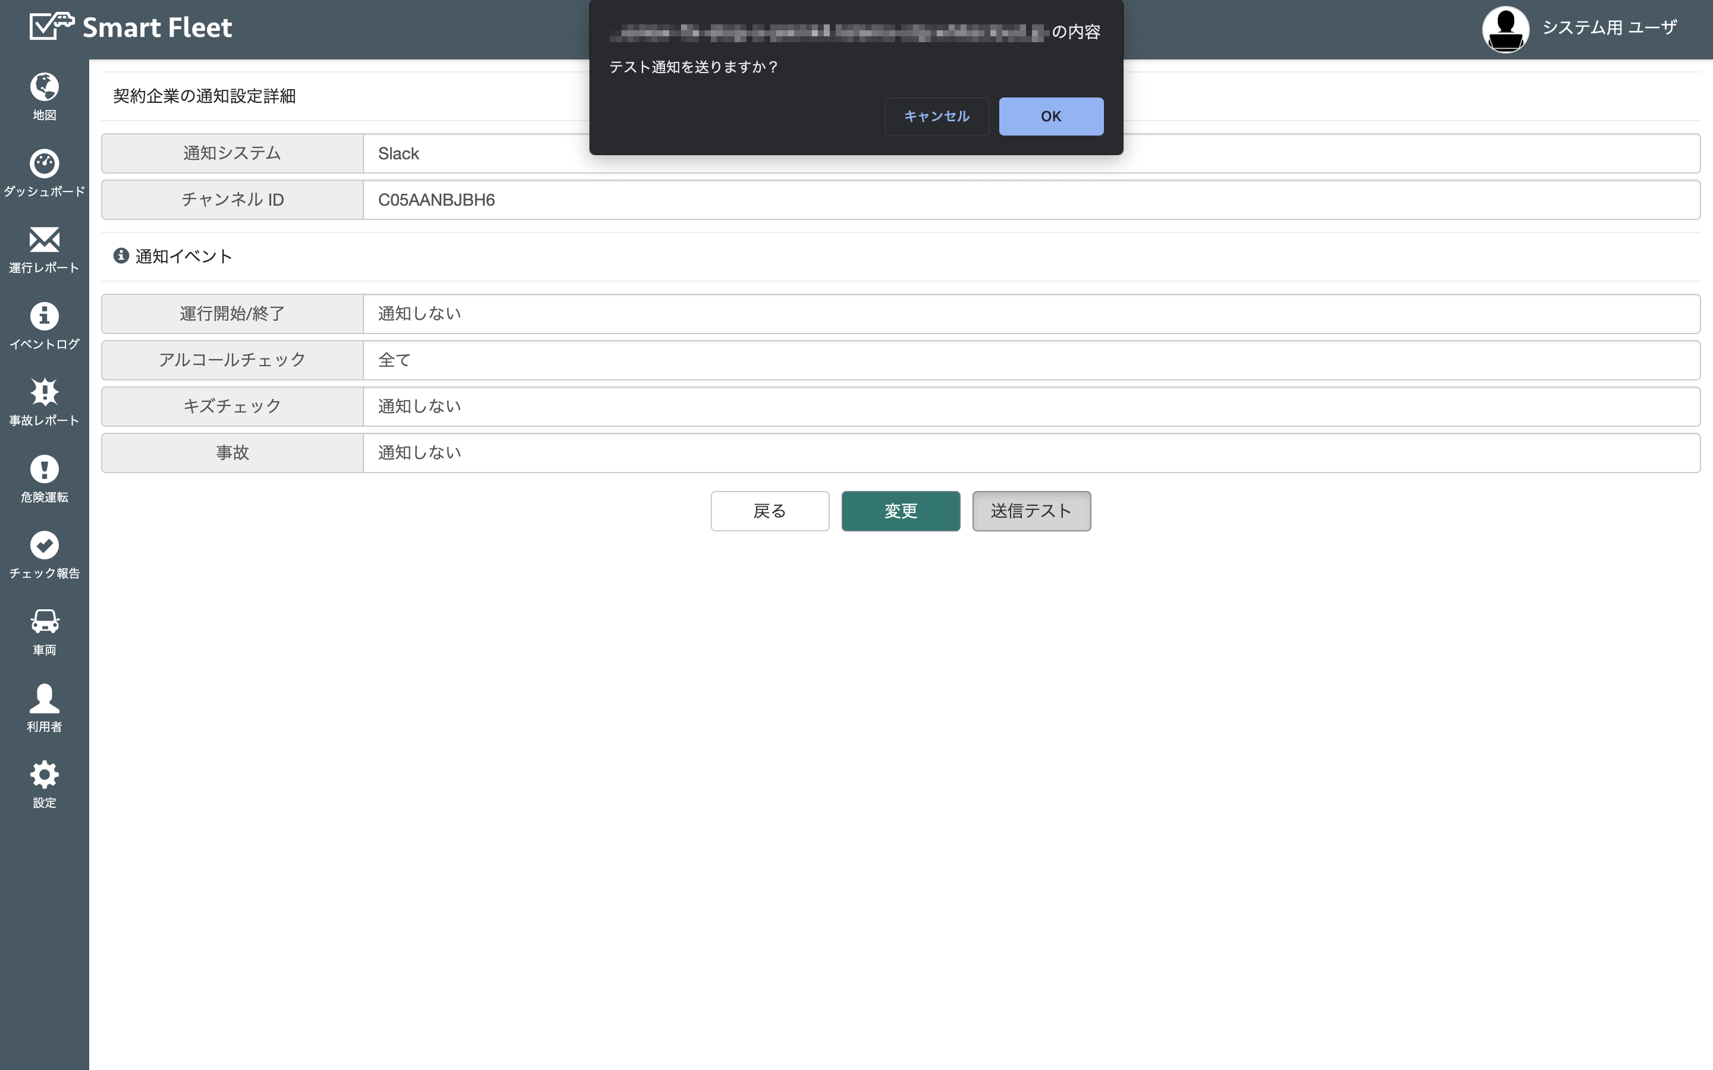Click the system user avatar icon
This screenshot has height=1070, width=1713.
pos(1505,29)
